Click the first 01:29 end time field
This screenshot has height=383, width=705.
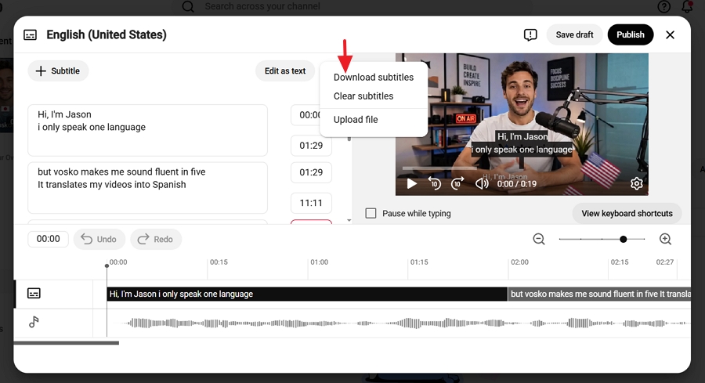point(311,146)
